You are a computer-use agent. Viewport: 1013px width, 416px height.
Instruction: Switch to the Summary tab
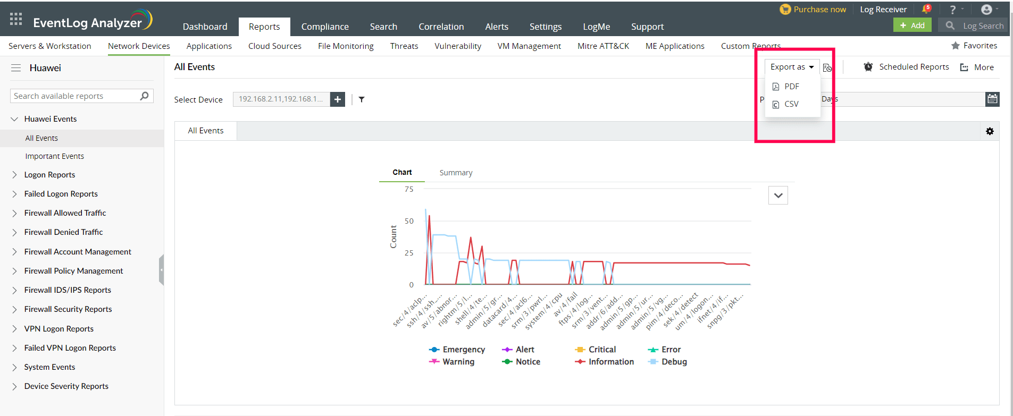coord(456,173)
